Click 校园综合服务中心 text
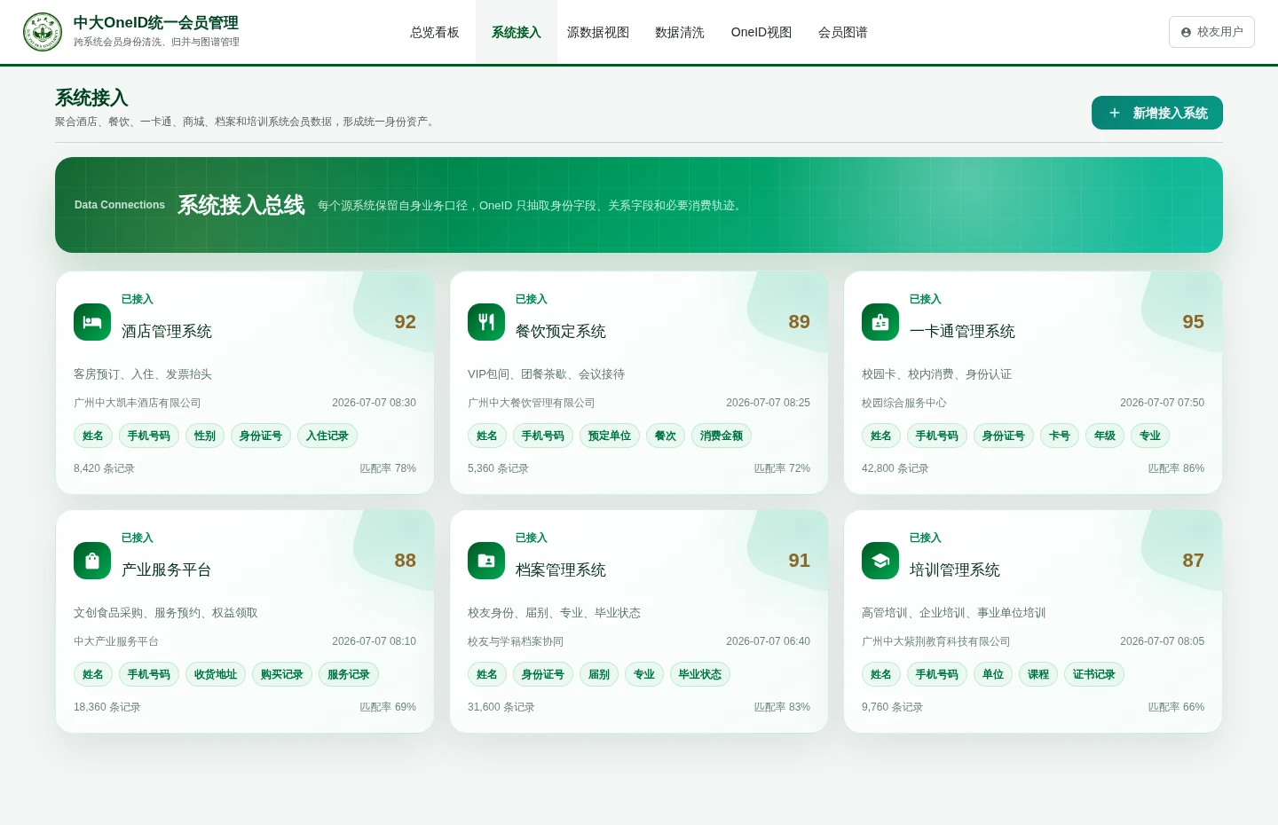1278x825 pixels. coord(904,403)
